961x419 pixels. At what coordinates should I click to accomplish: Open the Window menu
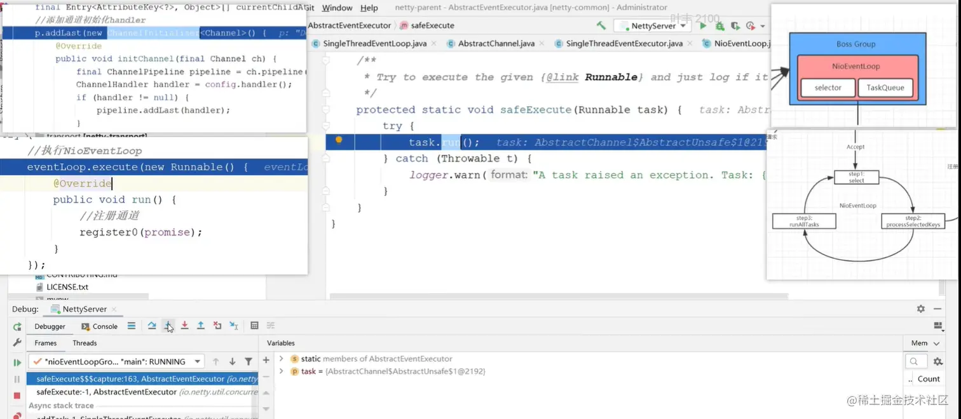[337, 8]
